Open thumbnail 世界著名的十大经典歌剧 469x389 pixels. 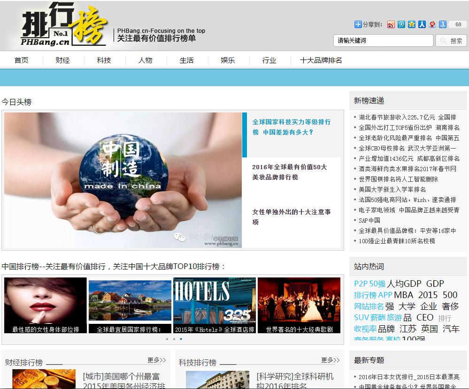[299, 306]
